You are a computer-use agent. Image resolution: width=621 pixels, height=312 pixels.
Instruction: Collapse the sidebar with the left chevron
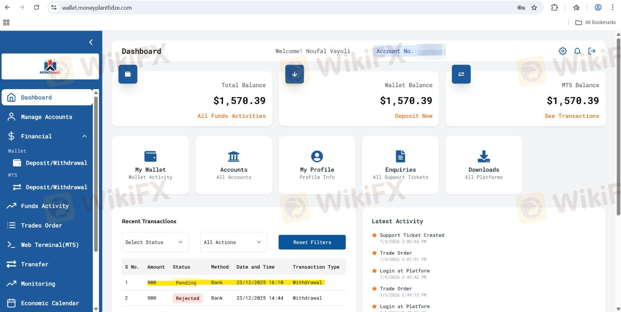tap(91, 42)
